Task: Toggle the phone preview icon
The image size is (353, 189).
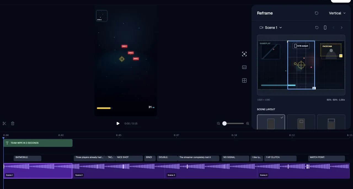Action: [x=325, y=28]
